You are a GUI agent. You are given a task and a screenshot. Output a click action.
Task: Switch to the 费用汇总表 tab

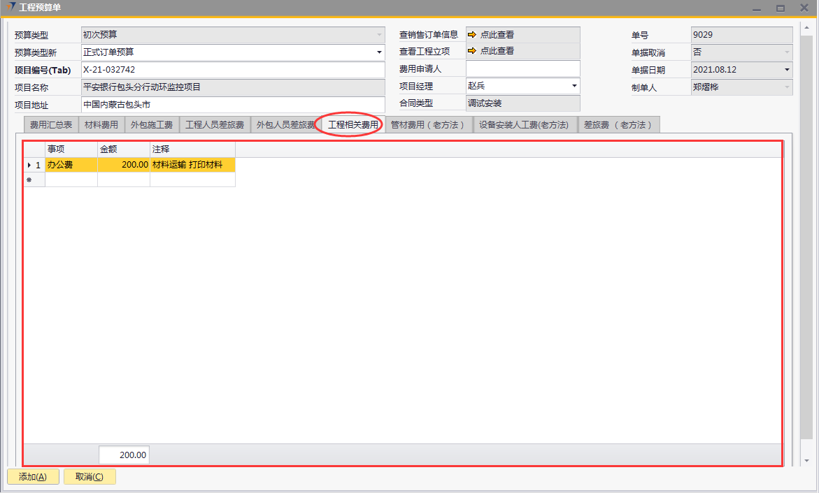point(50,125)
